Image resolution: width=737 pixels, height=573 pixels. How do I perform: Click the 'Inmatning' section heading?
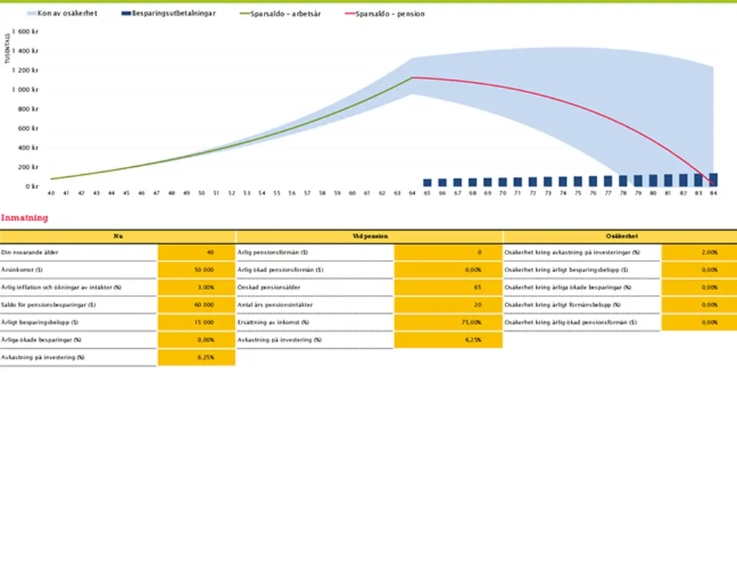[24, 218]
